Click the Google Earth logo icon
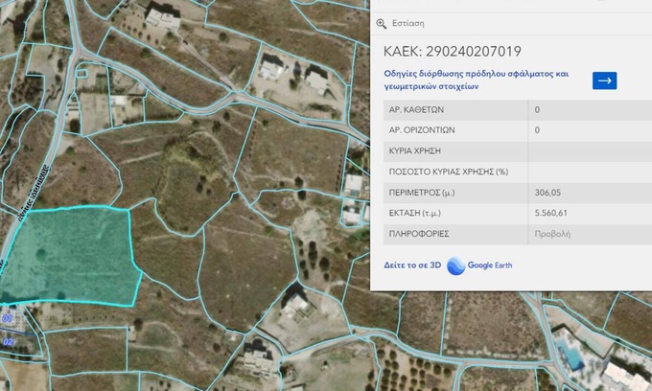The width and height of the screenshot is (652, 391). pyautogui.click(x=455, y=265)
